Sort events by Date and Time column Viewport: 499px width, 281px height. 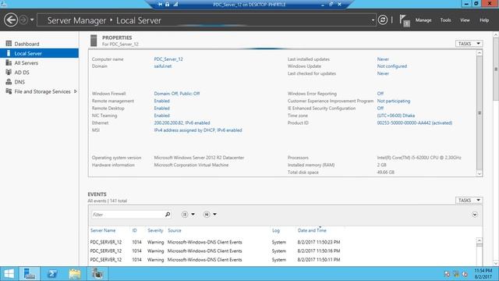(x=312, y=231)
